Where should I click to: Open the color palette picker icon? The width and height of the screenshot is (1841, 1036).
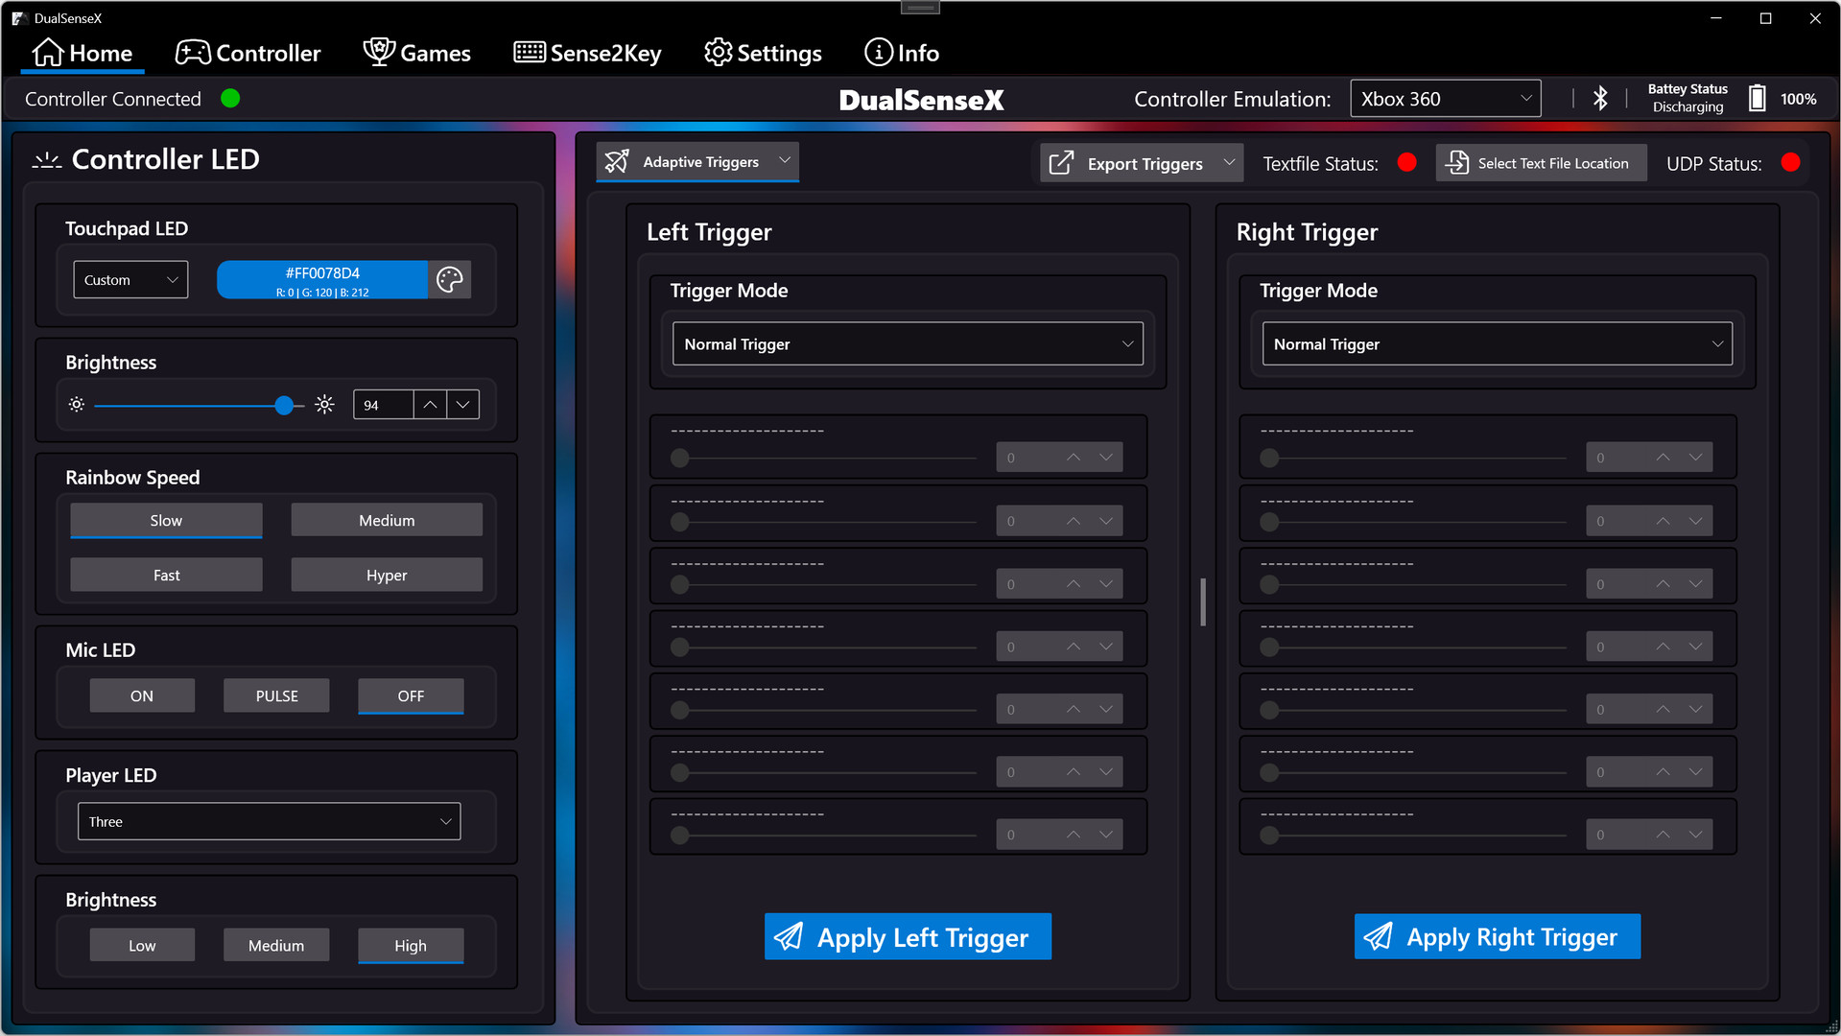tap(449, 279)
